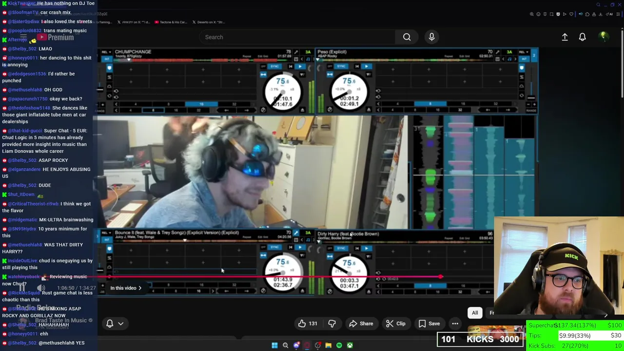Image resolution: width=624 pixels, height=351 pixels.
Task: Toggle SYNC on the CHUMPCHANGE deck
Action: pos(274,66)
